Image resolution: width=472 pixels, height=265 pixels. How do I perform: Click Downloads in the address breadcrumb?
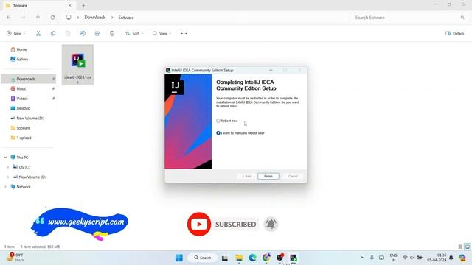coord(95,18)
